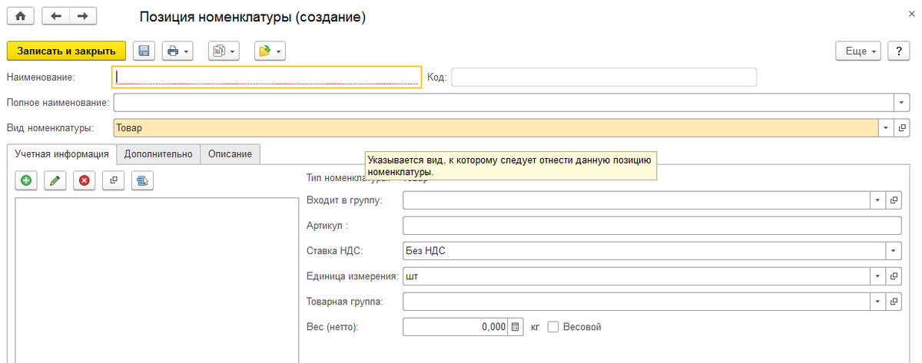The image size is (922, 363).
Task: Expand the Полное наименование dropdown
Action: (902, 102)
